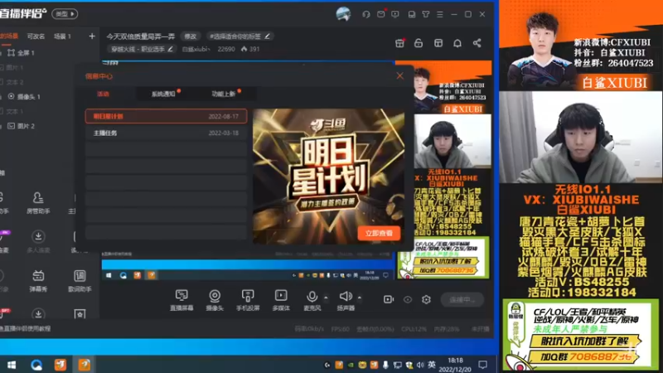Switch to the 场景 1 scene tab
The image size is (663, 373).
click(x=62, y=36)
